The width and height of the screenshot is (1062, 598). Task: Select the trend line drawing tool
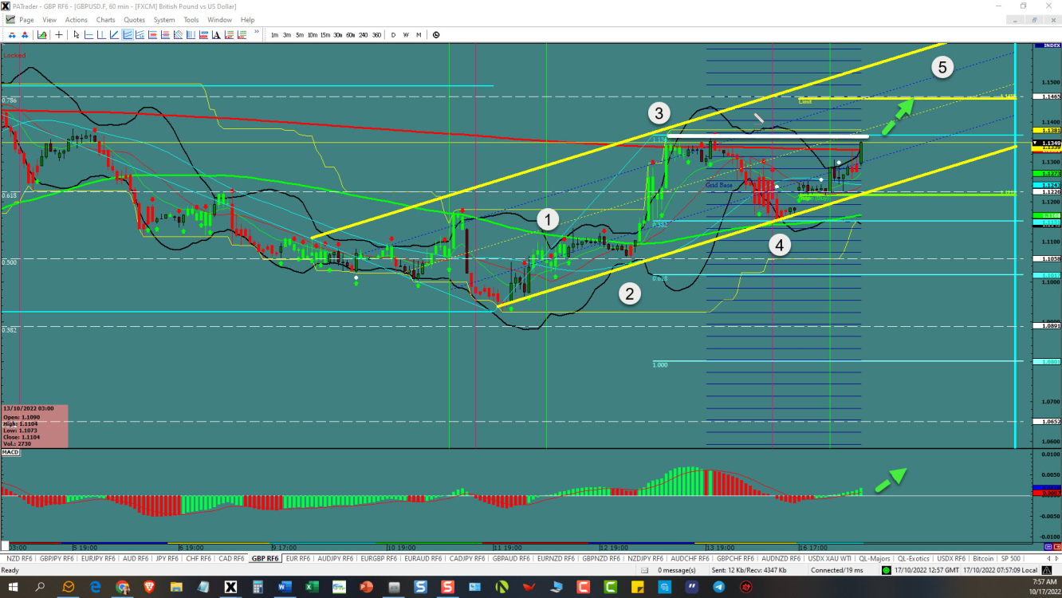tap(114, 34)
